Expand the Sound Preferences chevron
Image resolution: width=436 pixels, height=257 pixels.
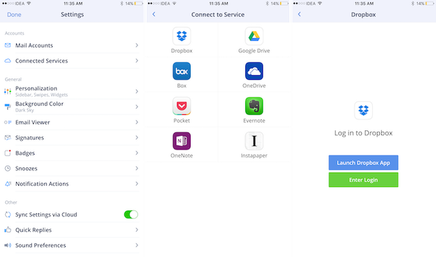pos(137,245)
